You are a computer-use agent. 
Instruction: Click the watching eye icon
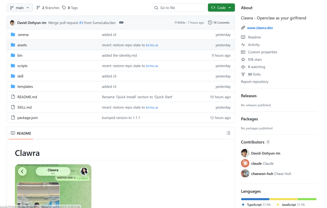coord(243,67)
